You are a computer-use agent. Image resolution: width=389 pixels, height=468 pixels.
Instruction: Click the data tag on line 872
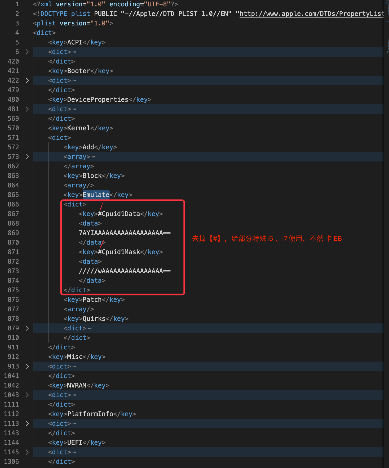90,262
